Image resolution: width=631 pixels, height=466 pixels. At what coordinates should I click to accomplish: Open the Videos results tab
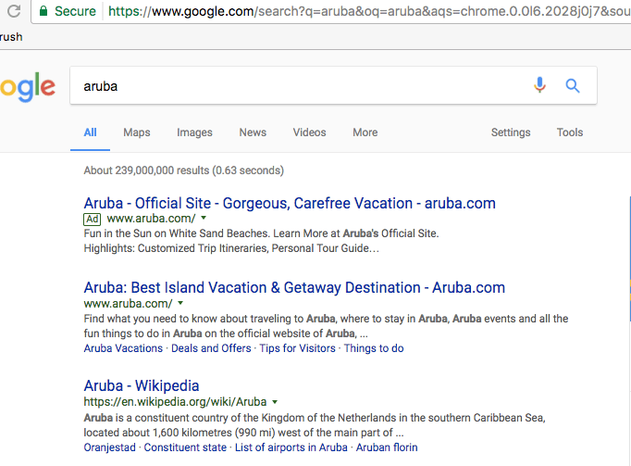click(x=309, y=132)
